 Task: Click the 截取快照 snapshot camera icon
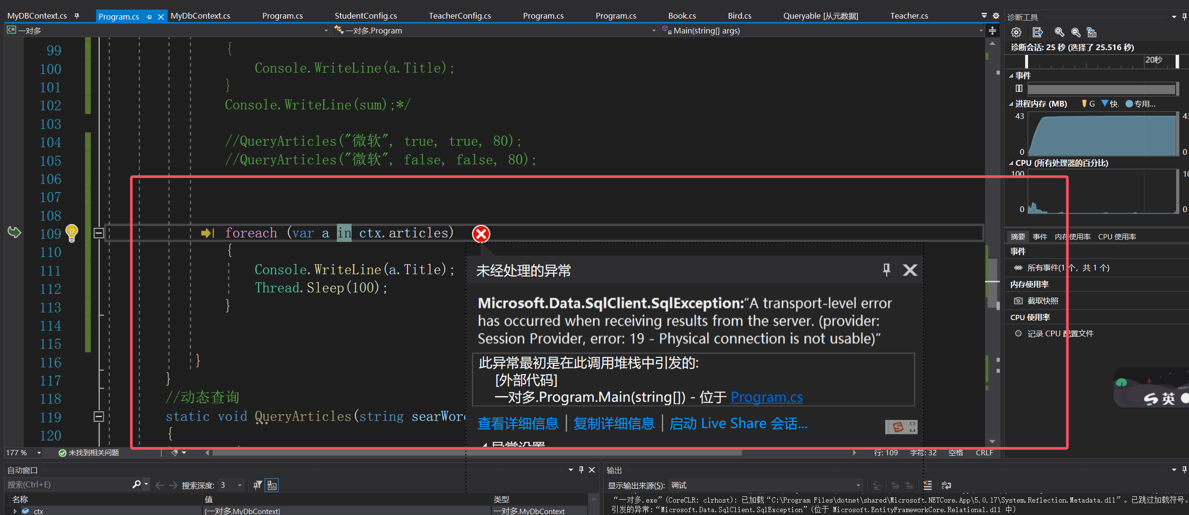[x=1019, y=300]
